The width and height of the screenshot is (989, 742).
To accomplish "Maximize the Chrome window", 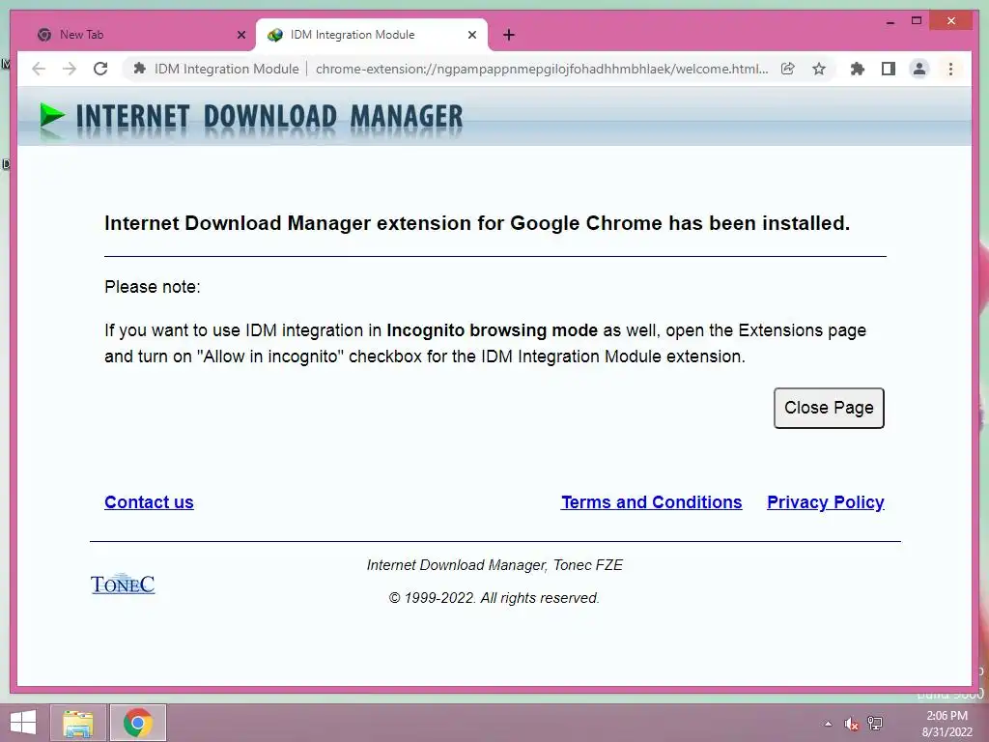I will click(x=917, y=21).
